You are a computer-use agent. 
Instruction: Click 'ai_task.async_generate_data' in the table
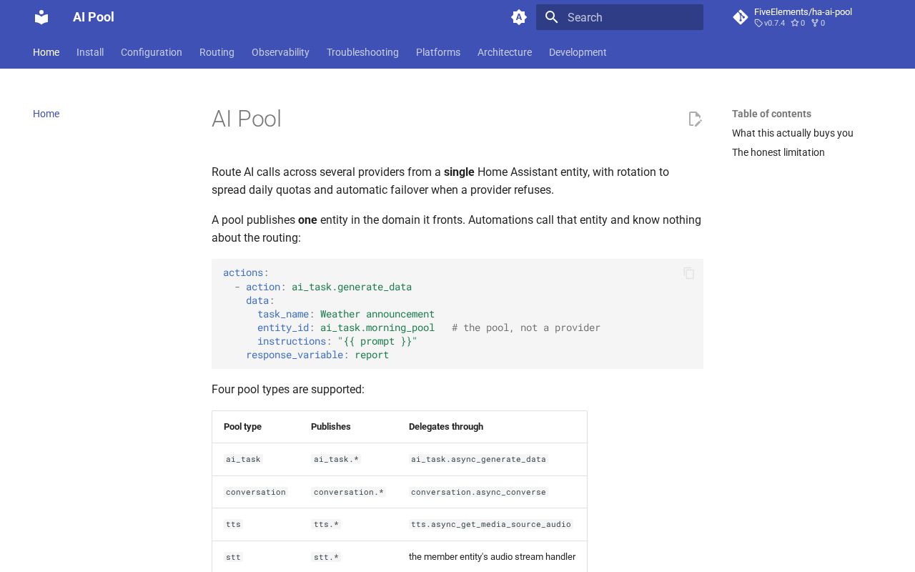click(478, 459)
